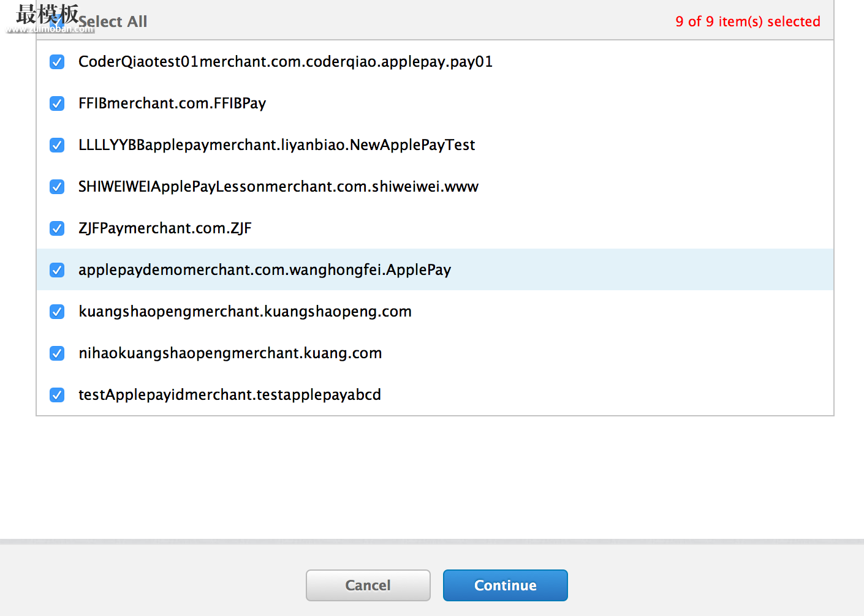Viewport: 864px width, 616px height.
Task: Toggle the LLLLYYBBapplepay merchant checkbox
Action: [x=57, y=145]
